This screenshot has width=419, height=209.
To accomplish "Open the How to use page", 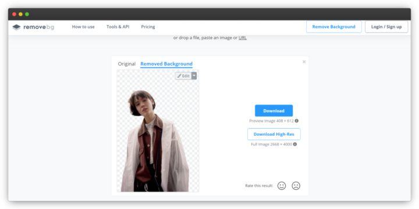I will (x=83, y=27).
